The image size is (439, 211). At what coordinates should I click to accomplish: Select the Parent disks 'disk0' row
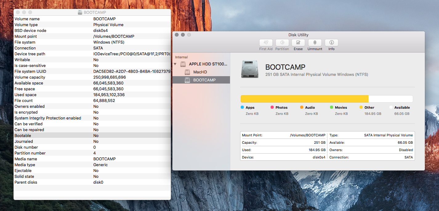pos(92,182)
